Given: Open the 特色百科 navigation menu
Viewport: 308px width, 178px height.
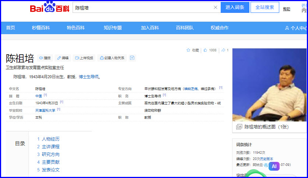Looking at the screenshot, I should [76, 28].
